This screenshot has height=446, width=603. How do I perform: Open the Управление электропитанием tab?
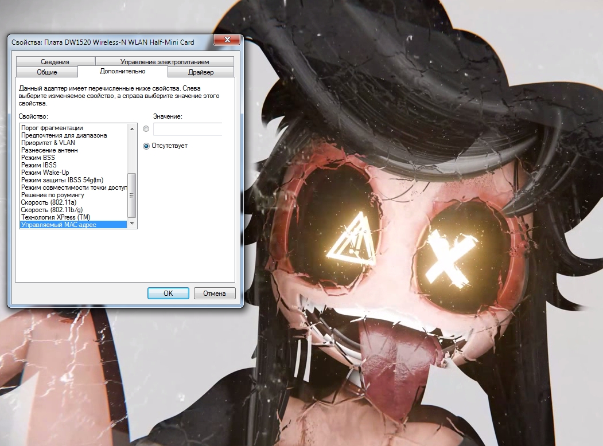pos(165,62)
